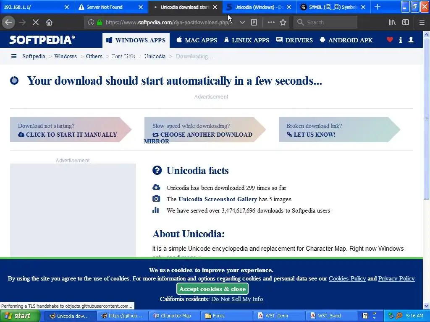Accept cookies and close the banner

[212, 288]
